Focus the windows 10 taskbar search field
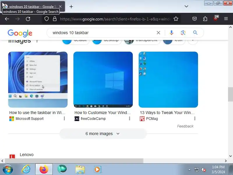 click(103, 33)
